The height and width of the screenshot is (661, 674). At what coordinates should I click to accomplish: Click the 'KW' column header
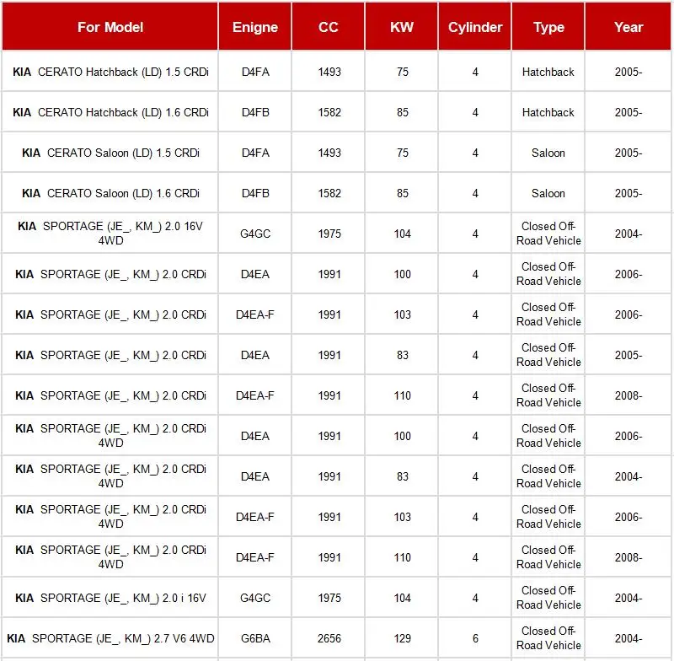click(402, 27)
